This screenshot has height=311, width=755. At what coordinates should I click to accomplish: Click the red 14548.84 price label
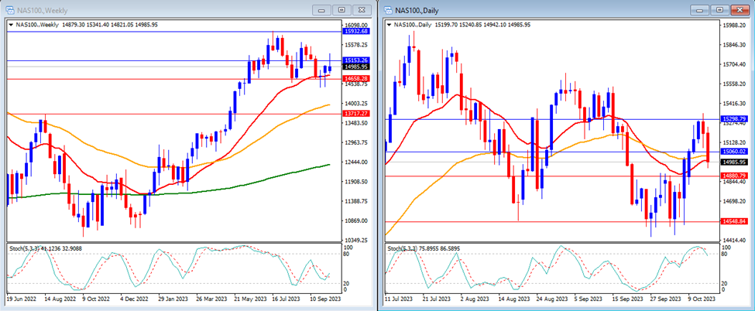tap(734, 221)
